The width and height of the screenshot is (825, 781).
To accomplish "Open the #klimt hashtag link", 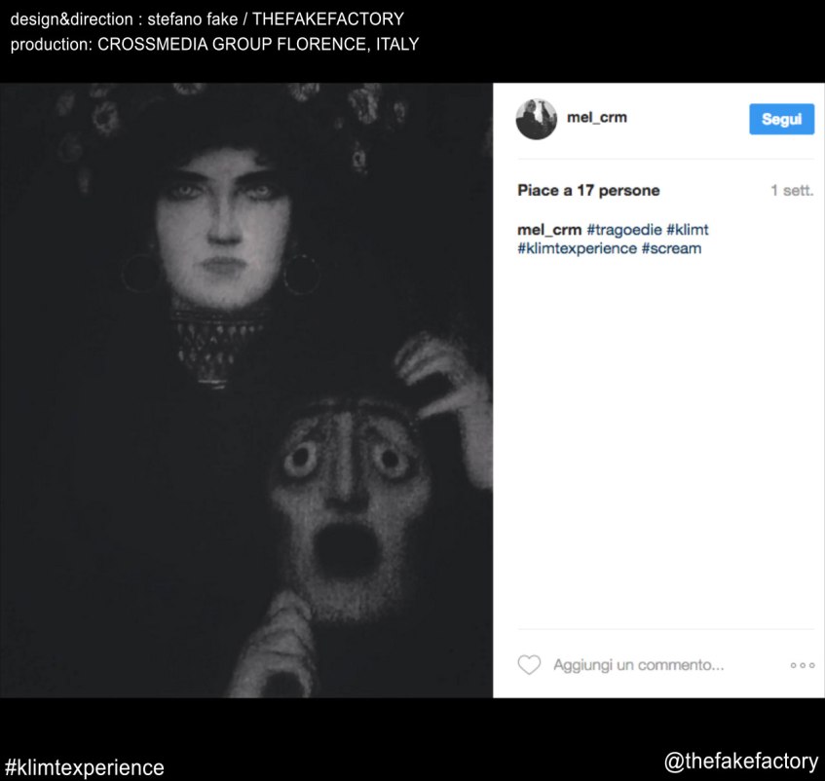I will point(687,230).
